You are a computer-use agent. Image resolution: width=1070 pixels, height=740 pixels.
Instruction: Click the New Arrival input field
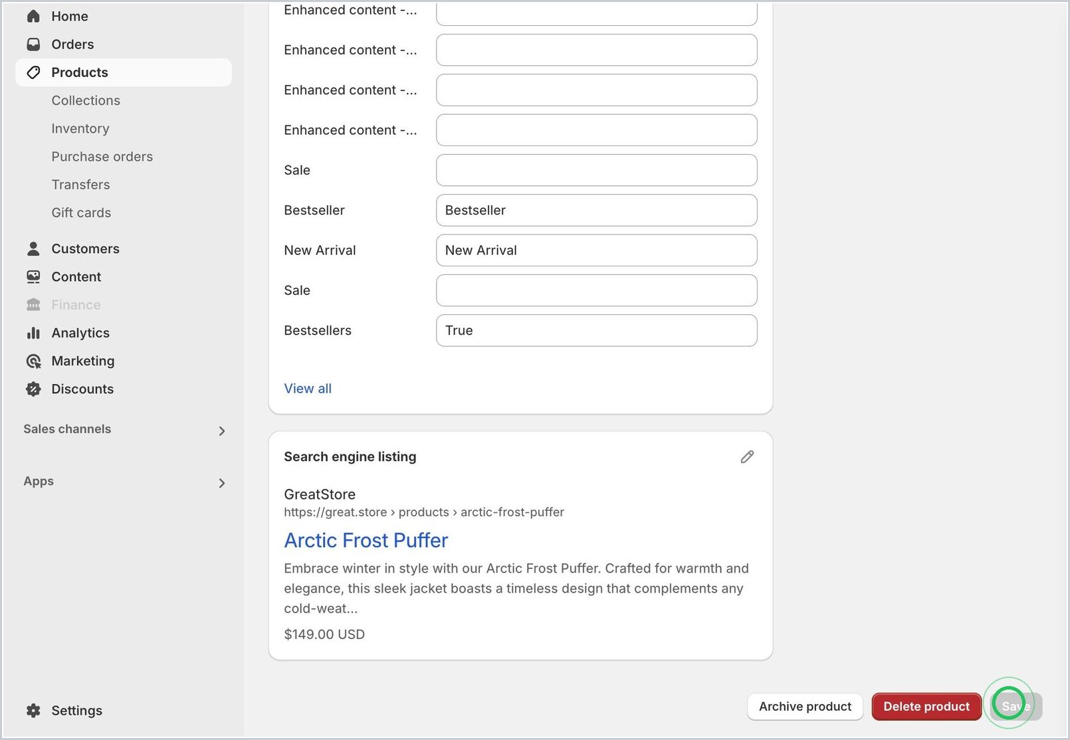click(x=597, y=250)
